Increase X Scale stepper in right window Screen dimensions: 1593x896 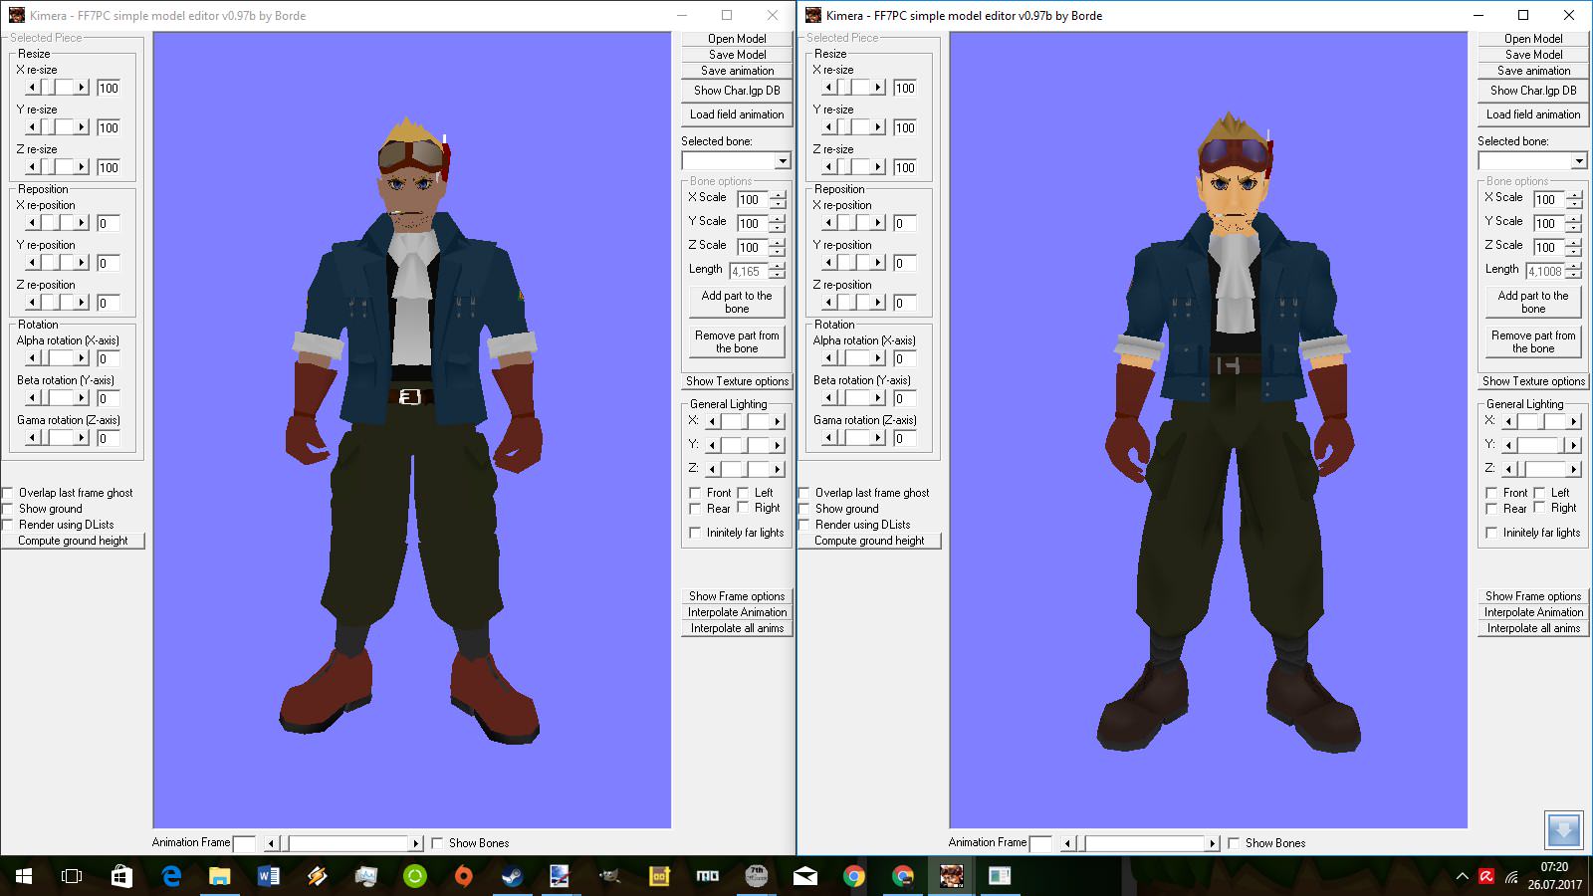pyautogui.click(x=1574, y=195)
